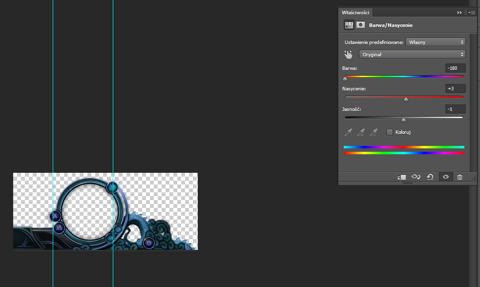Click the Nasycenie saturation slider handle
This screenshot has height=287, width=480.
coord(406,100)
